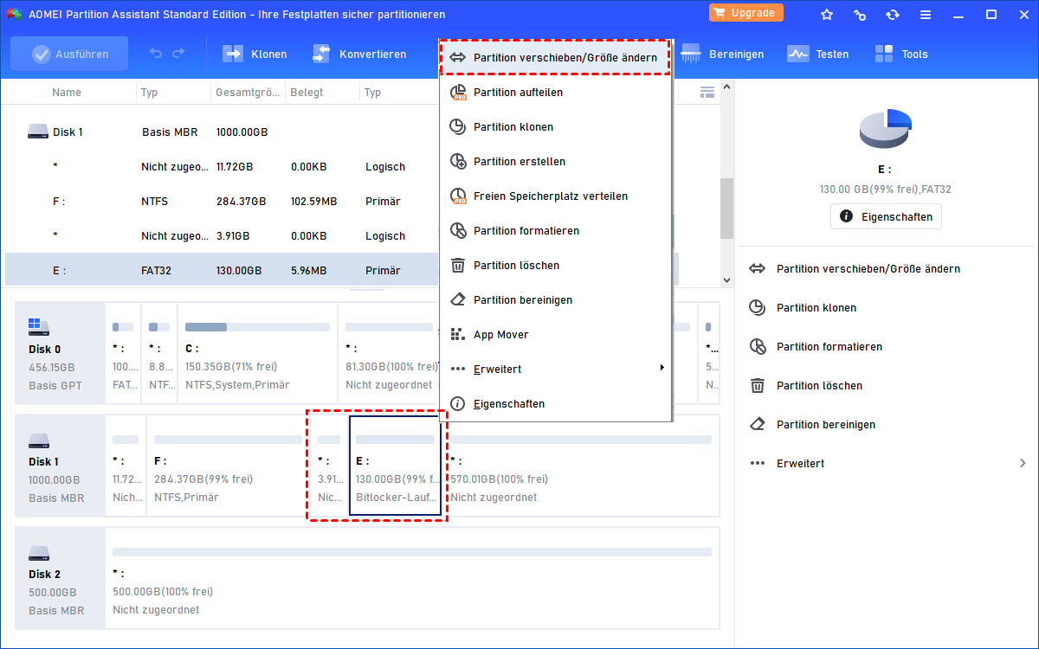Click the trash icon in right panel
1039x649 pixels.
pos(758,386)
